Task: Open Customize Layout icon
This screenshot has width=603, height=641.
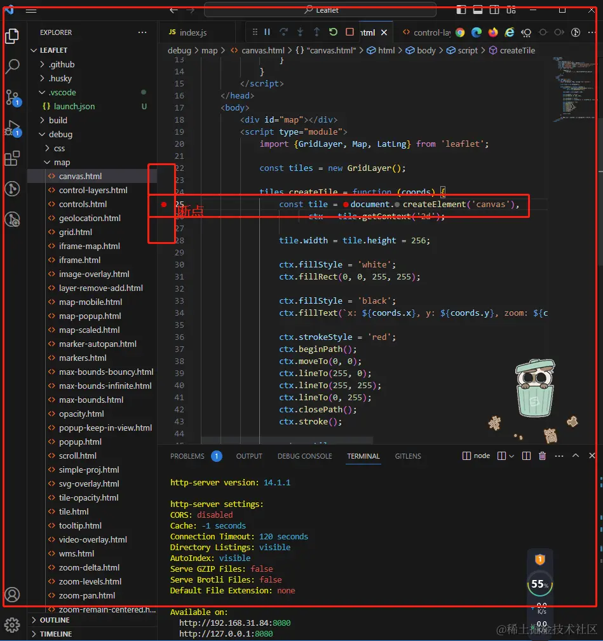Action: pyautogui.click(x=511, y=10)
